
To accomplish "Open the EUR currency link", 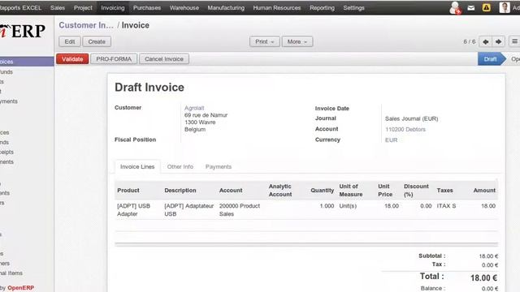I will [391, 140].
